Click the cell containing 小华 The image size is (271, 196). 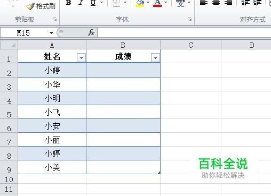coord(52,84)
